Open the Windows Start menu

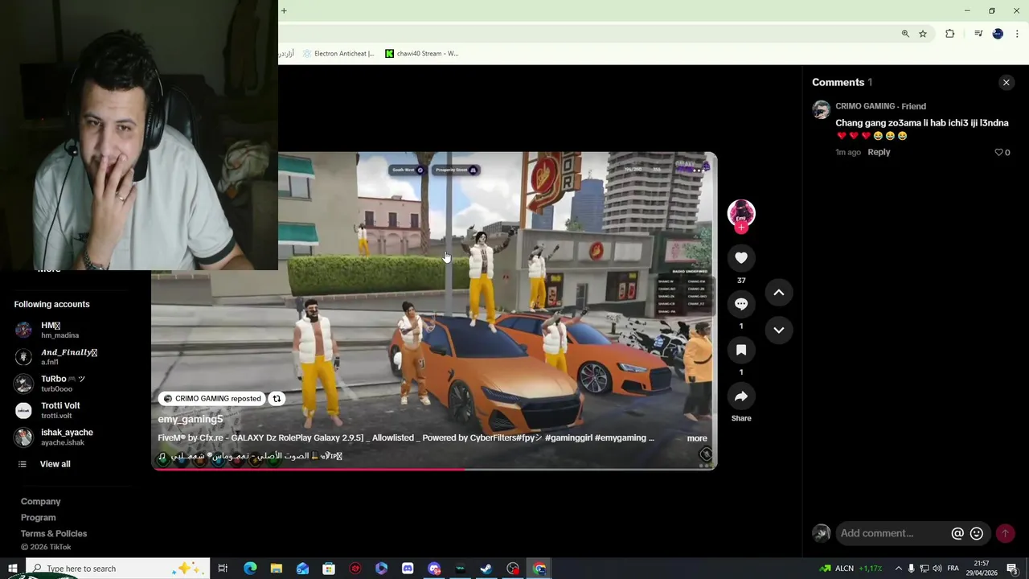point(12,569)
